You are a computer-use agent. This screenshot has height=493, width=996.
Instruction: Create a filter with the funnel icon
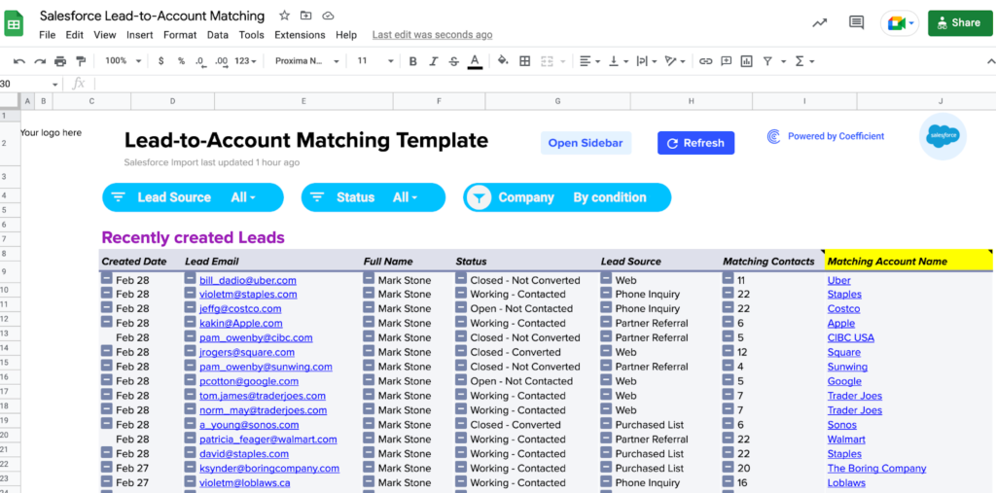pyautogui.click(x=767, y=61)
